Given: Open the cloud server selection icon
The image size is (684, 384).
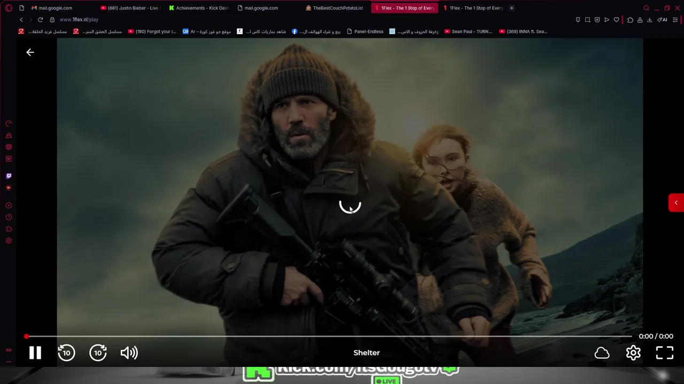Looking at the screenshot, I should [x=602, y=353].
